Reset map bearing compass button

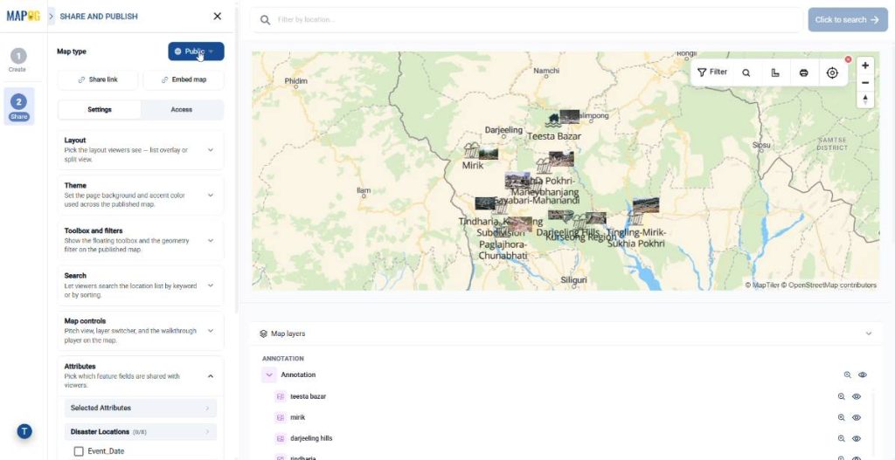point(865,100)
